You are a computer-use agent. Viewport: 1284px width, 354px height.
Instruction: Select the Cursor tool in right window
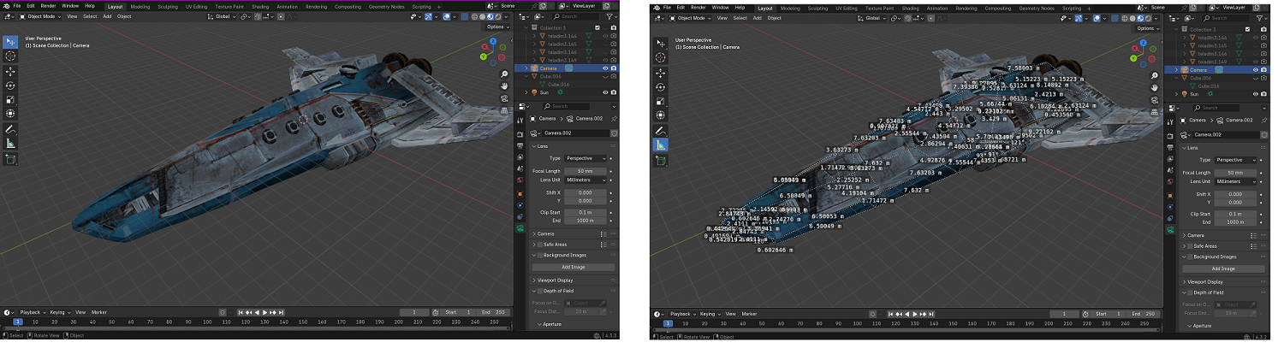pyautogui.click(x=661, y=57)
